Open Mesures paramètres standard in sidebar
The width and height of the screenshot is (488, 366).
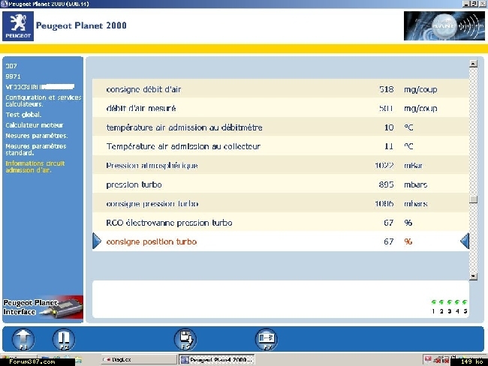36,149
